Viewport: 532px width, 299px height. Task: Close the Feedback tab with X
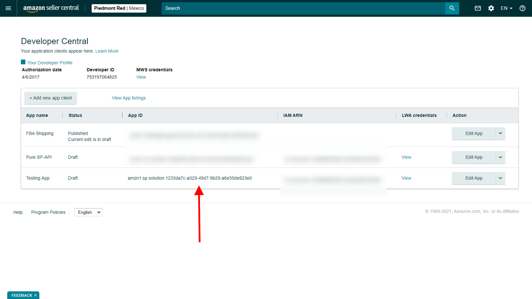[x=35, y=295]
